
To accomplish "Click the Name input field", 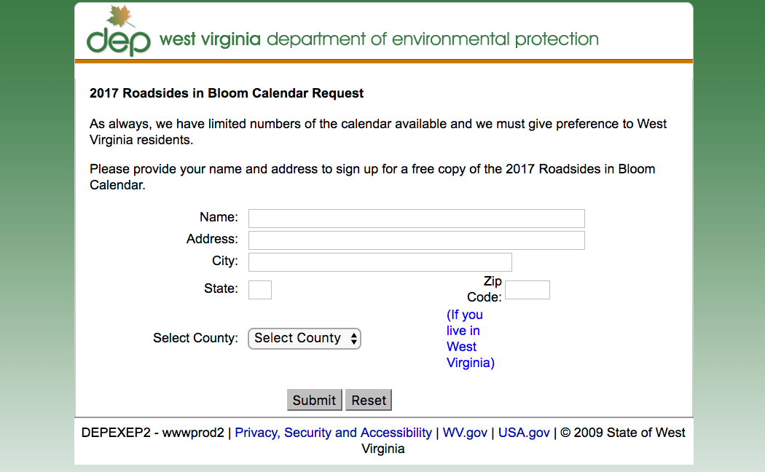I will 416,219.
